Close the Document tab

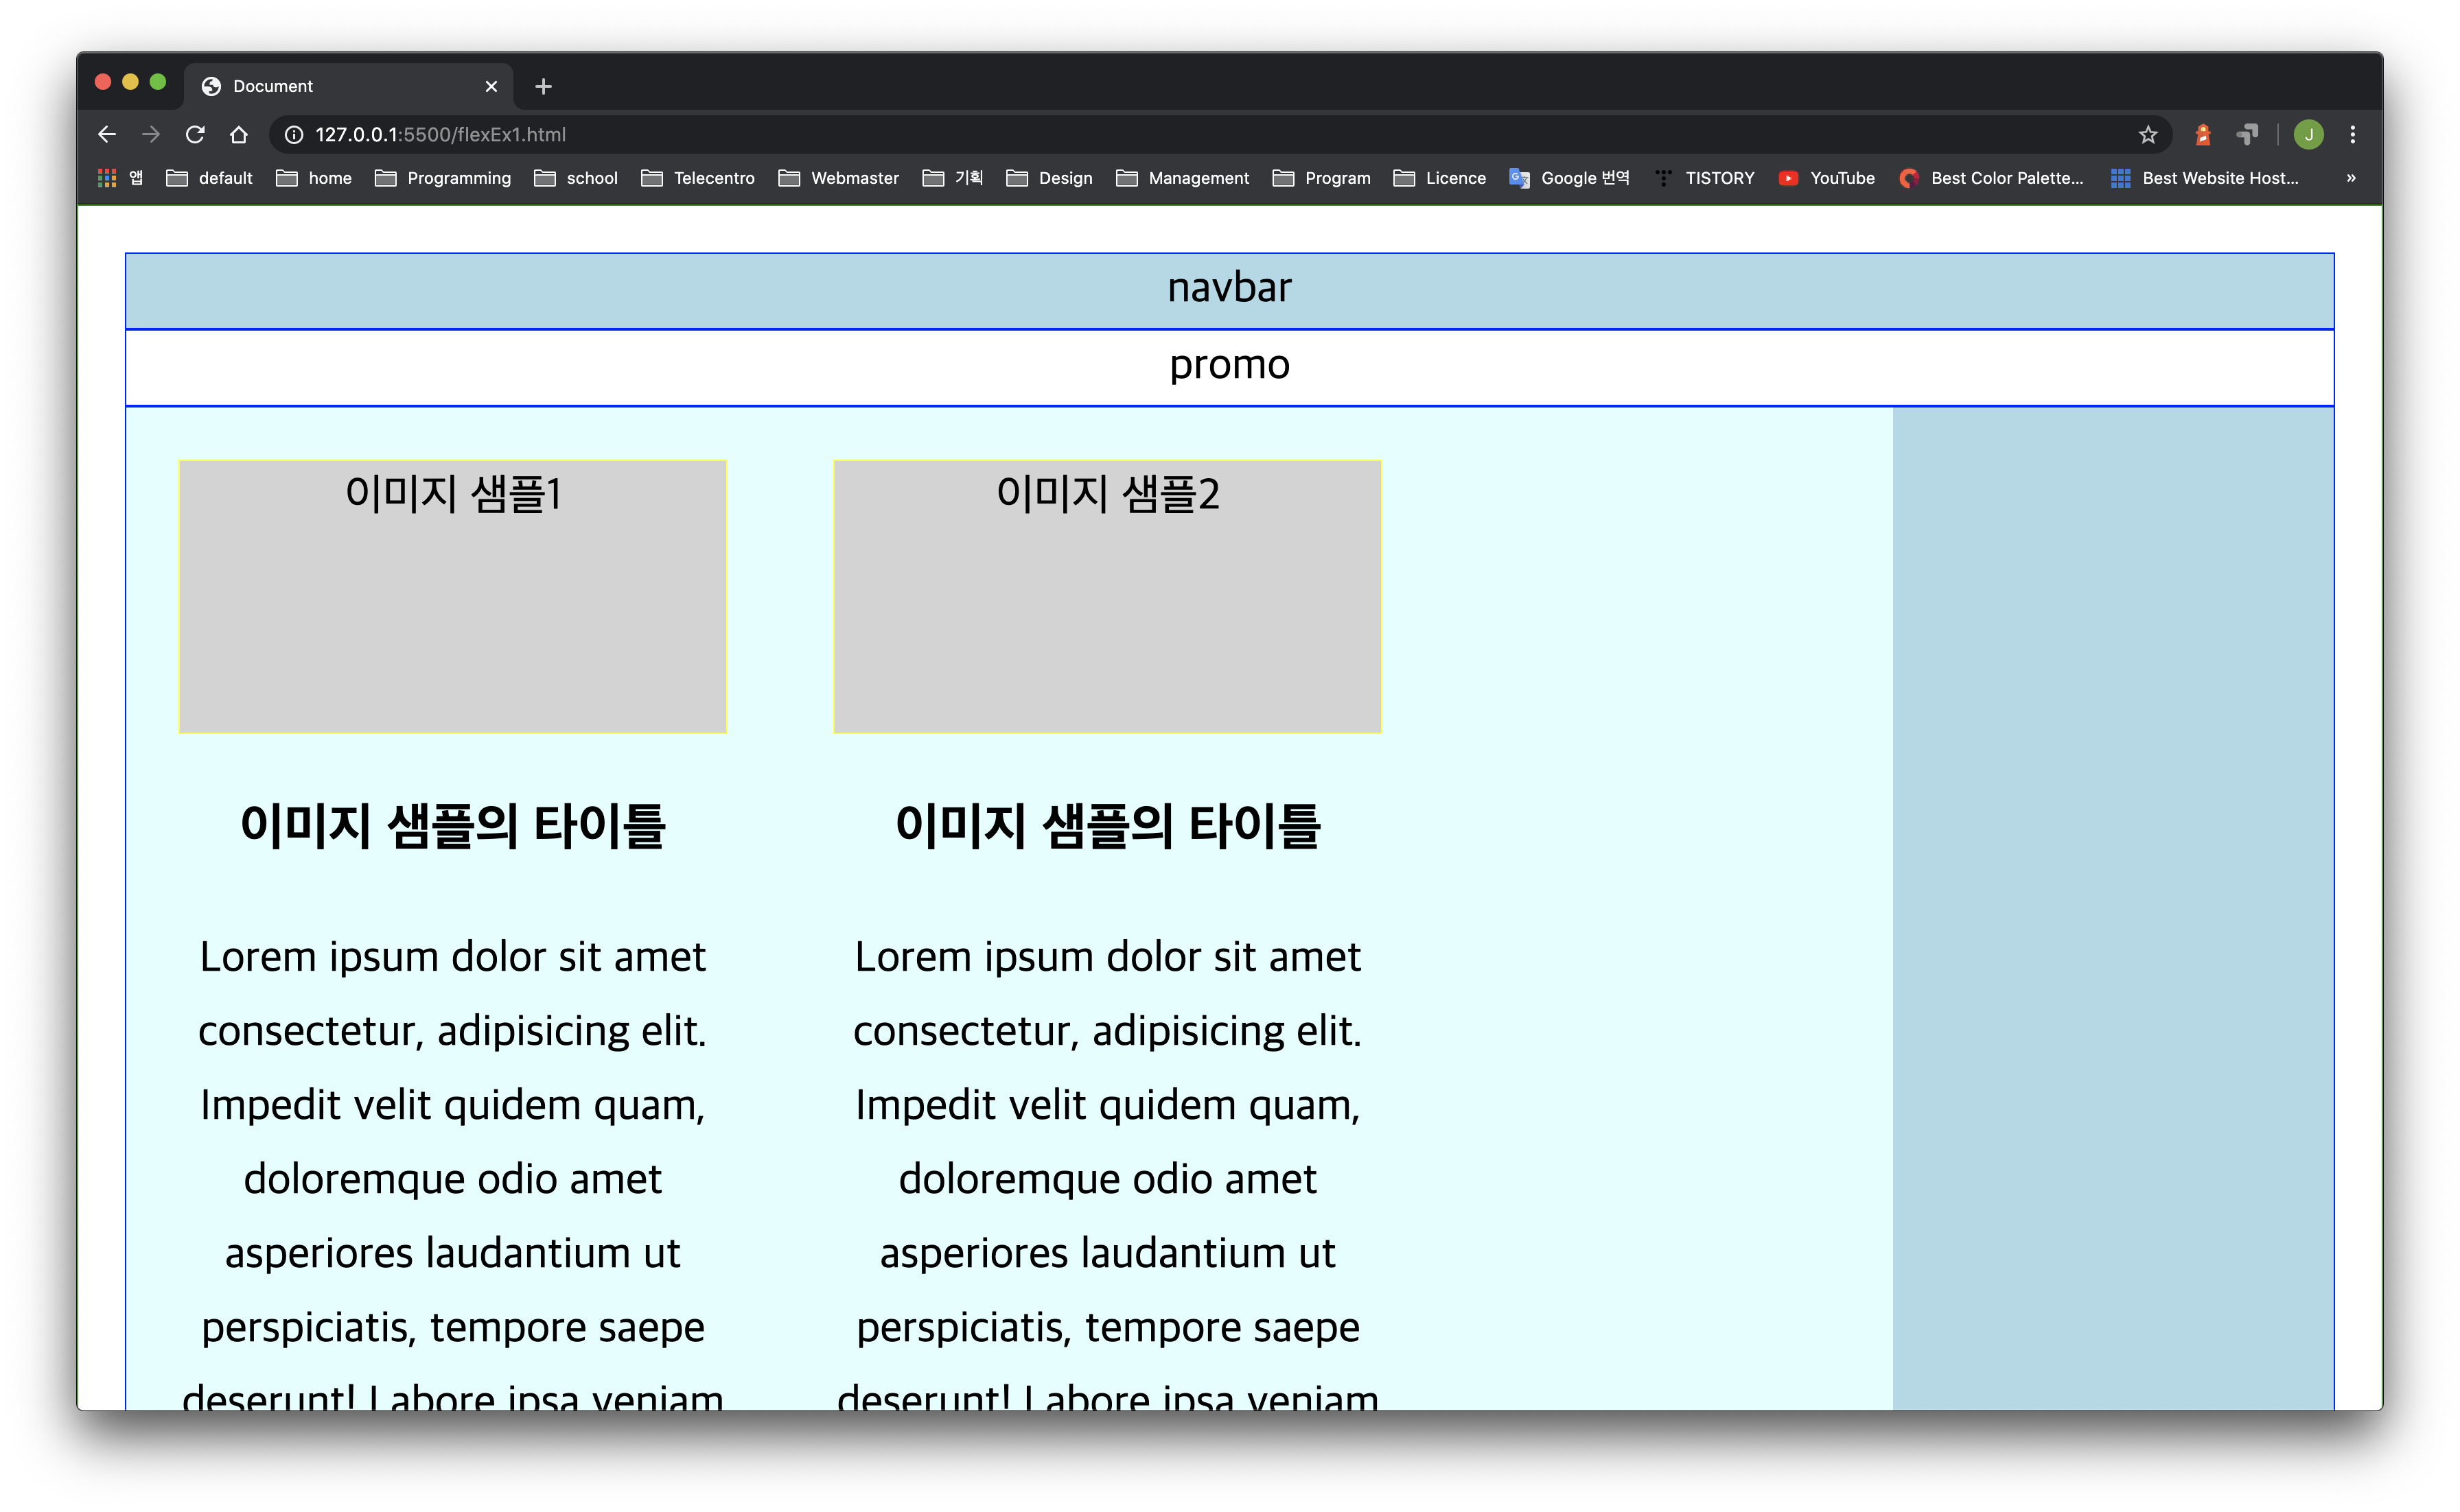(491, 87)
